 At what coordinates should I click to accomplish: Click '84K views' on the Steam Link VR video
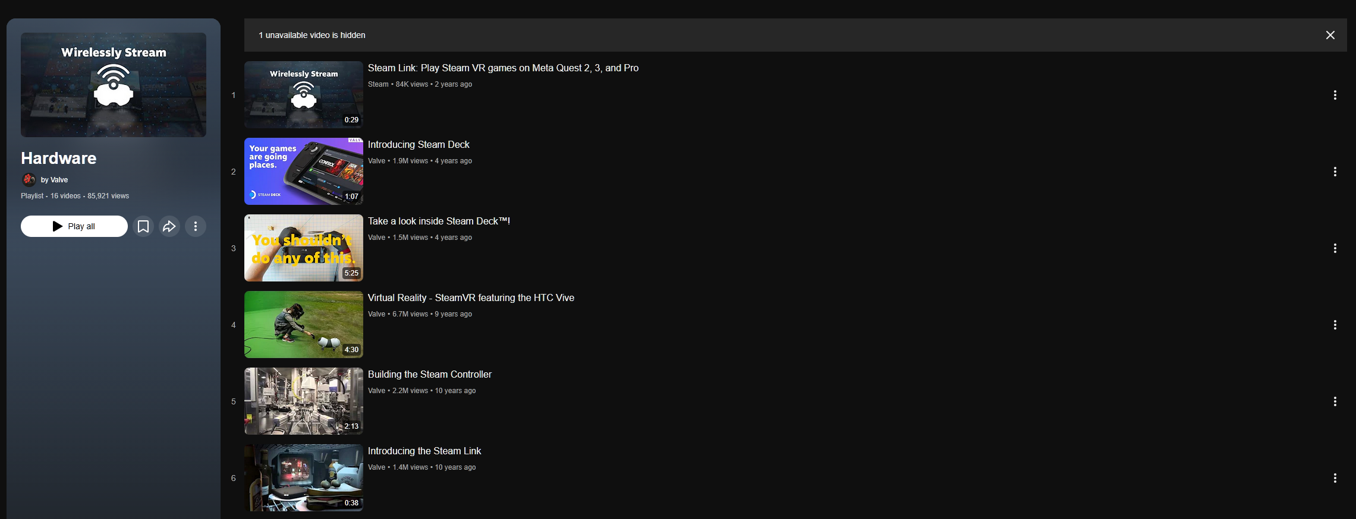412,84
